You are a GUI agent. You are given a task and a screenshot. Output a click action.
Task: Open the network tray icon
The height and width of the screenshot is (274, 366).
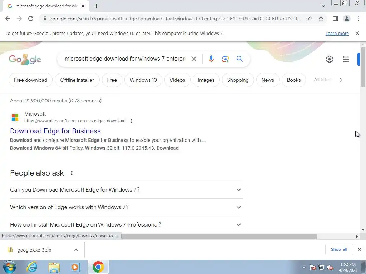click(x=321, y=267)
